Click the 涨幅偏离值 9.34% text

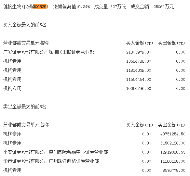(72, 6)
